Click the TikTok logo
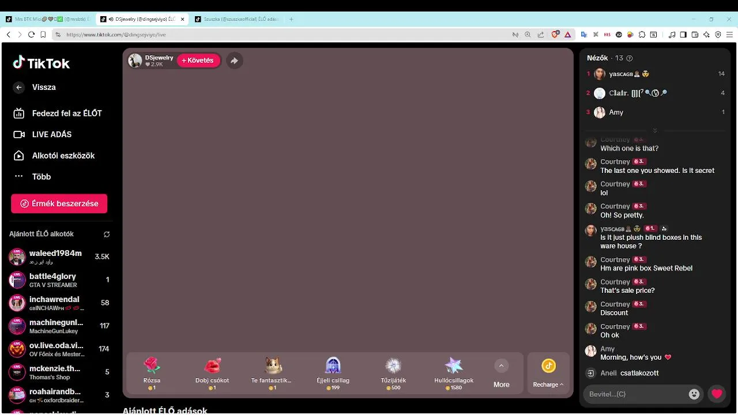Screen dimensions: 738x415 tap(42, 63)
